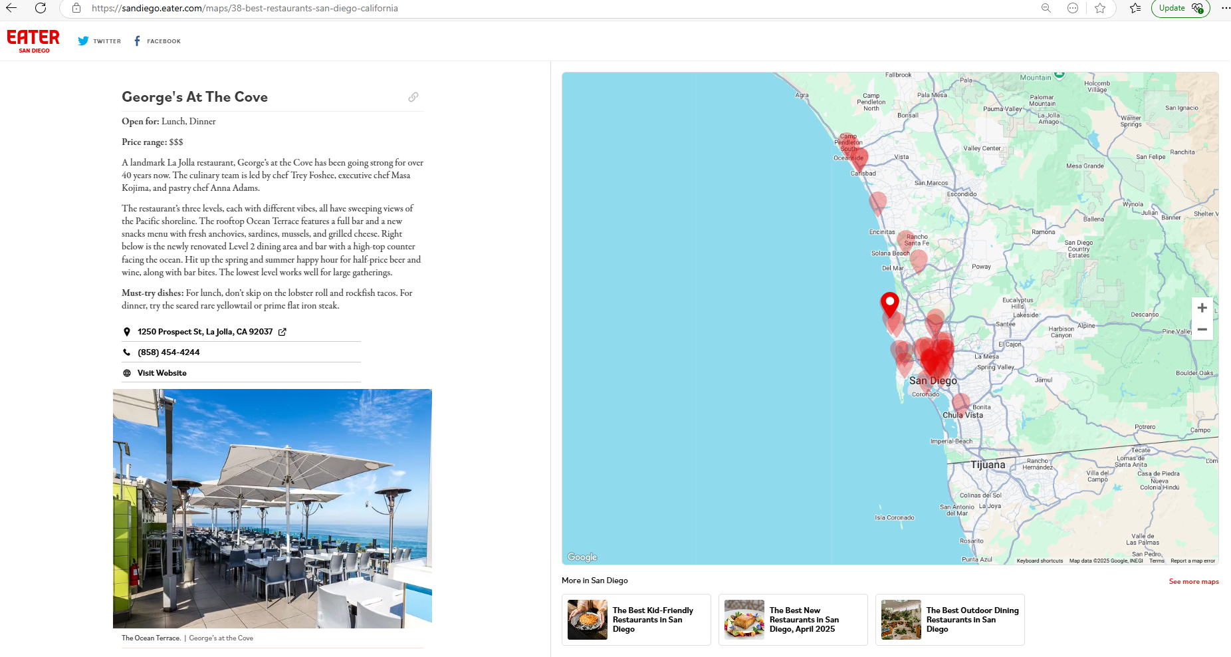Viewport: 1231px width, 657px height.
Task: Click the map pin near Rancho Santa Fe
Action: tap(905, 241)
